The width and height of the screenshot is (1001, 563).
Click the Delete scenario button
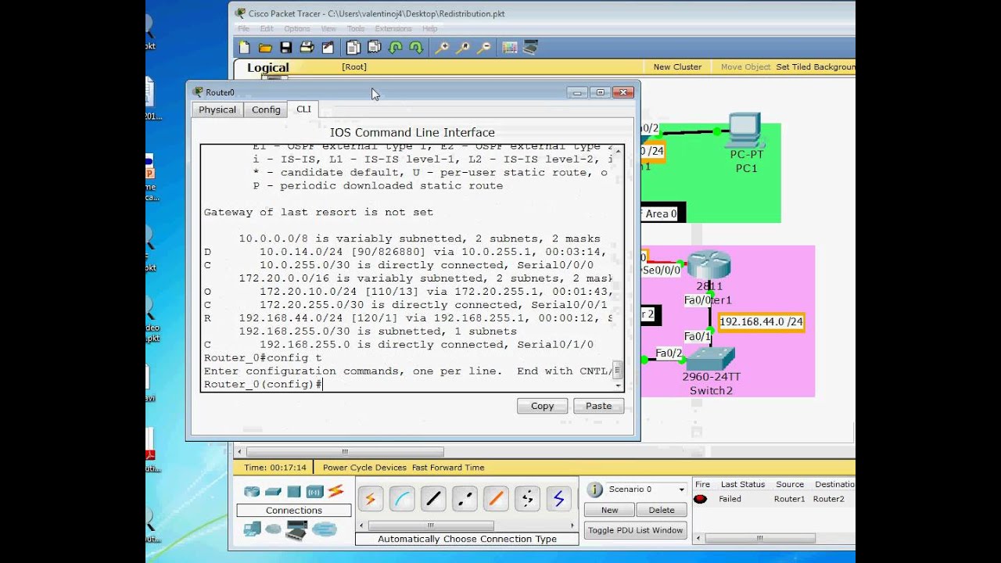coord(661,510)
